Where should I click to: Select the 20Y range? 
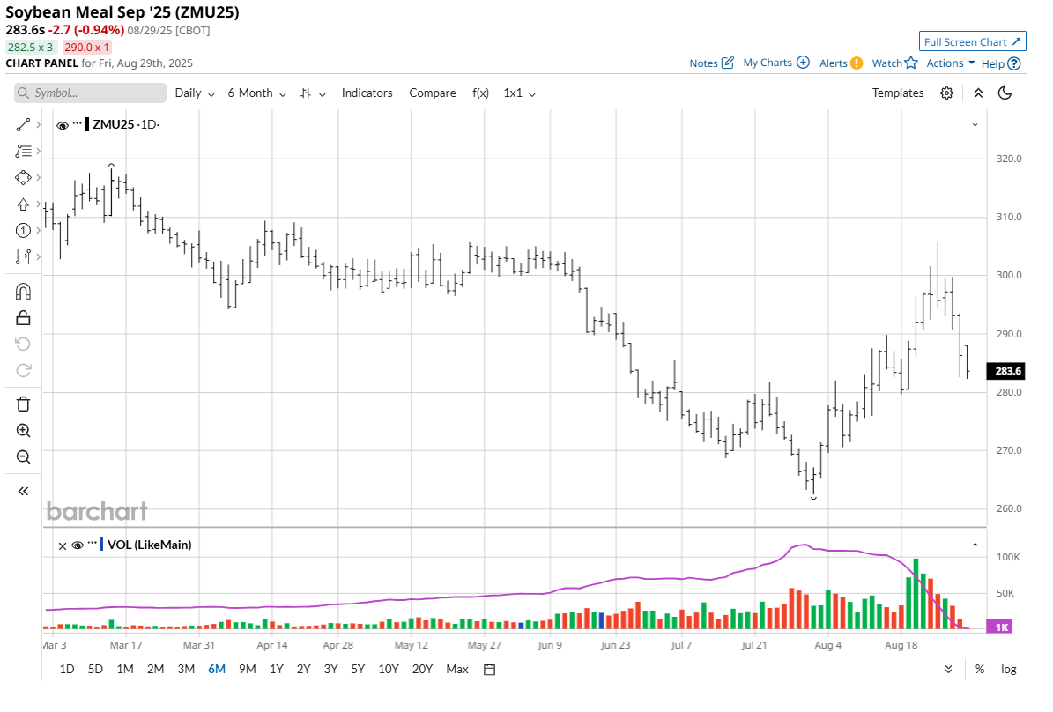[x=422, y=670]
